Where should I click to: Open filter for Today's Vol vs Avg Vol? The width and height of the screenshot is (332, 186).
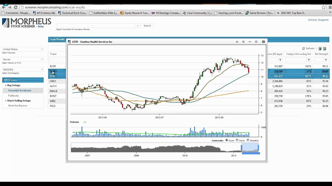(309, 60)
